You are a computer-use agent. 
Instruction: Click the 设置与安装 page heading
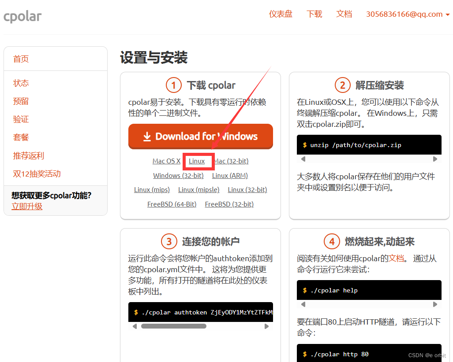click(153, 57)
